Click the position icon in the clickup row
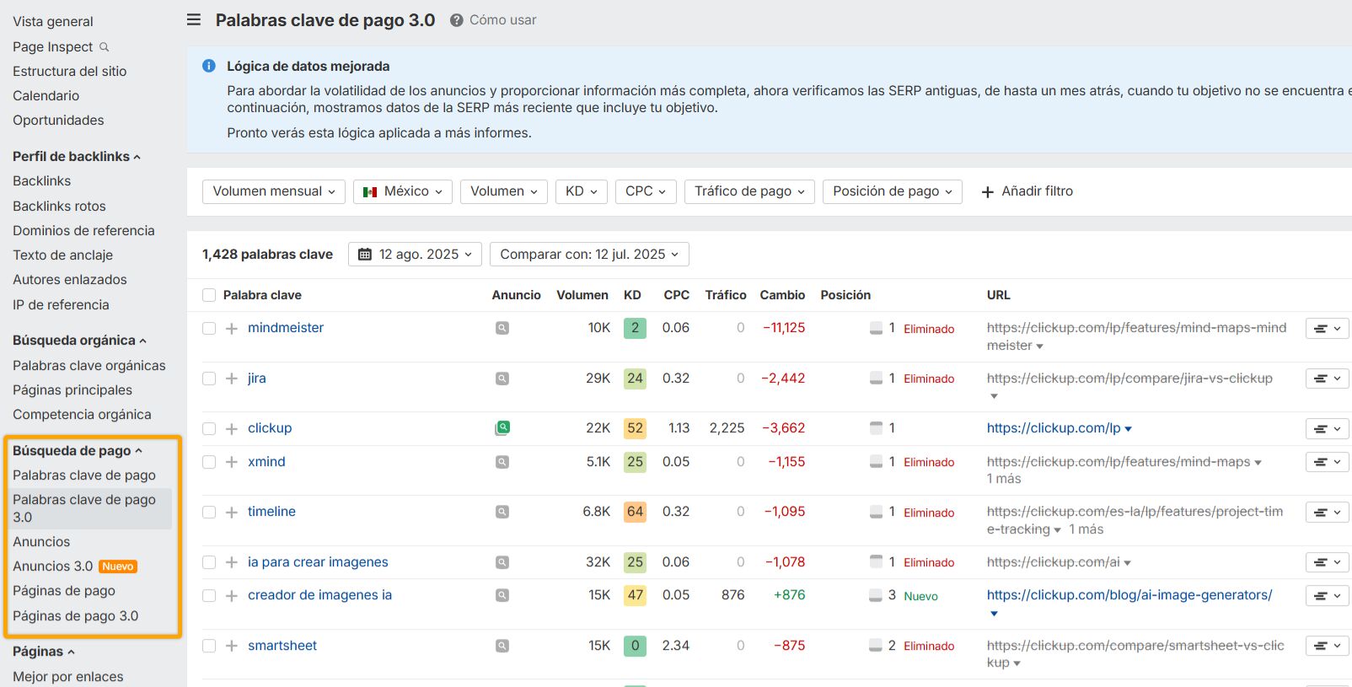The height and width of the screenshot is (687, 1352). 876,428
